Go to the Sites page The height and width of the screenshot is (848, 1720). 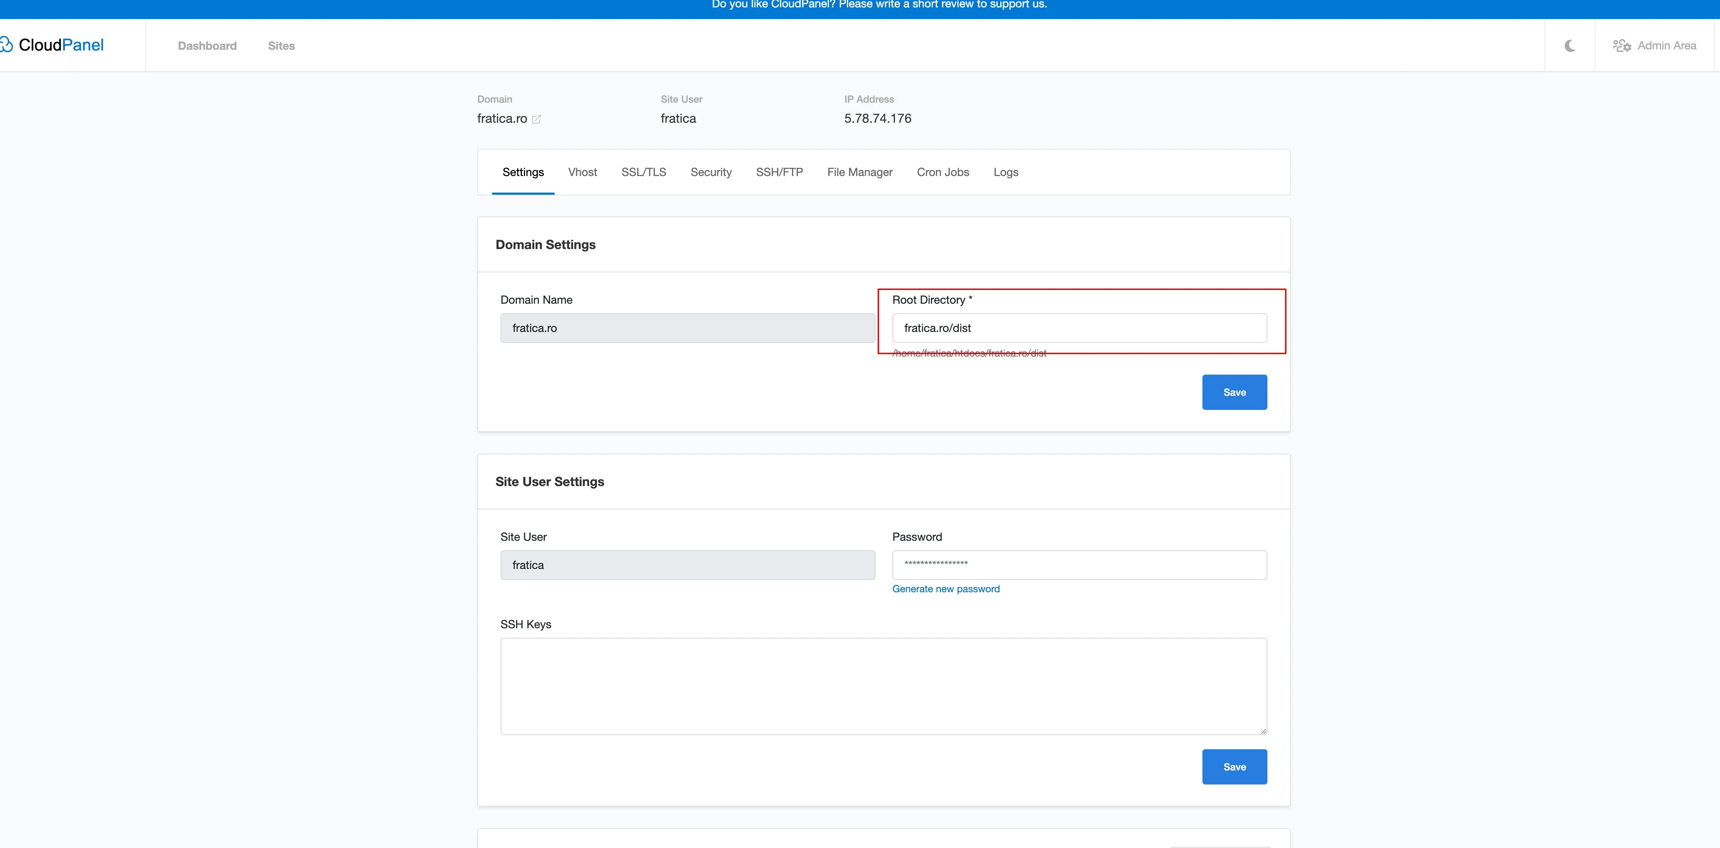(x=281, y=46)
